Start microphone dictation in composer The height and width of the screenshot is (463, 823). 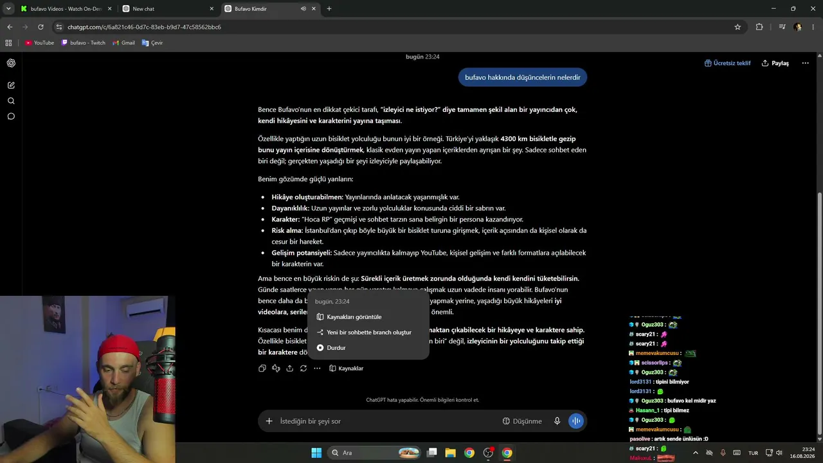[x=557, y=421]
